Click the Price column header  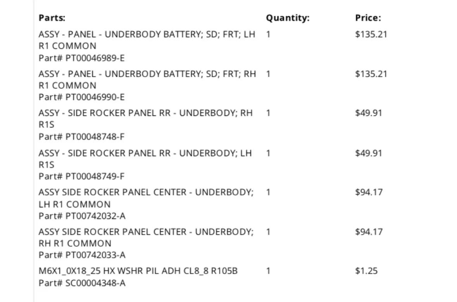tap(368, 18)
